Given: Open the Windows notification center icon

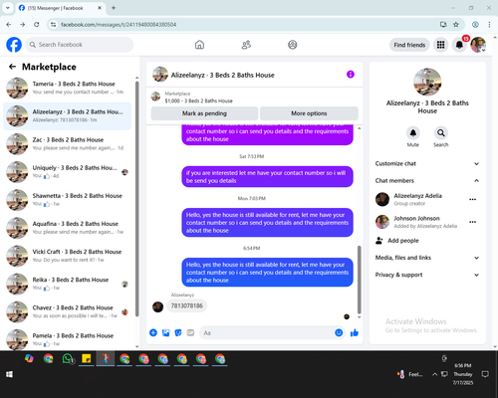Looking at the screenshot, I should 485,374.
